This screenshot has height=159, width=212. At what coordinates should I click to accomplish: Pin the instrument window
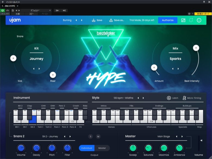[204, 2]
